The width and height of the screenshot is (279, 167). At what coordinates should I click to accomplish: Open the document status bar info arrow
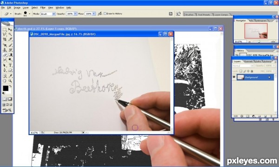coord(83,132)
